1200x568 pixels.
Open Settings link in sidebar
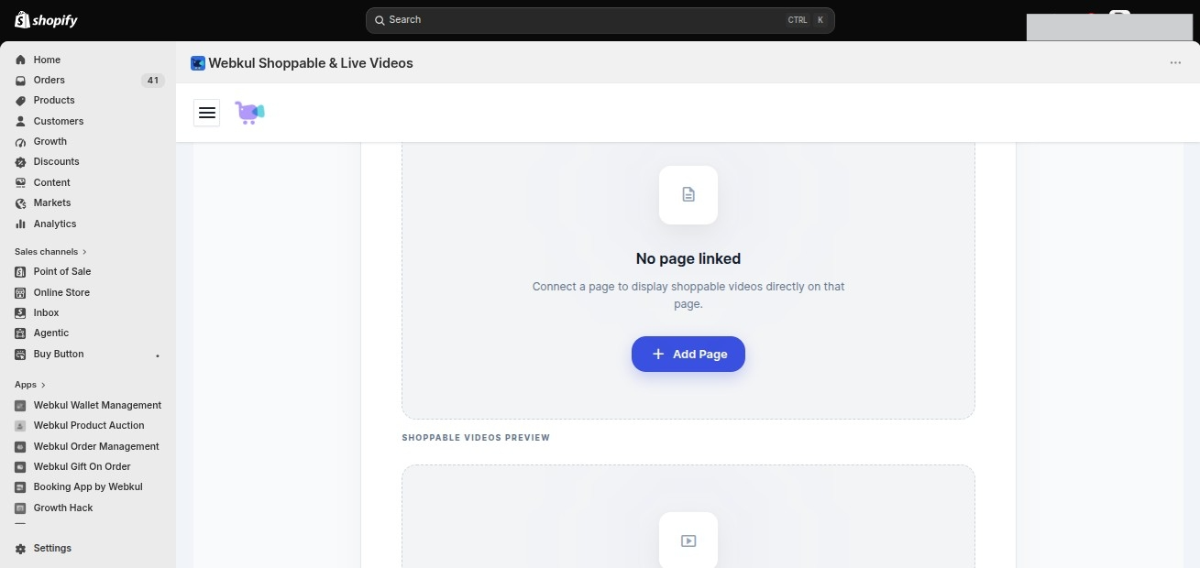tap(52, 548)
